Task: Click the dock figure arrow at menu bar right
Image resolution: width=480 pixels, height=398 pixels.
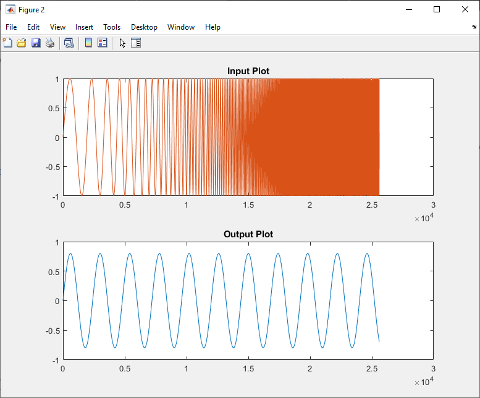Action: 474,27
